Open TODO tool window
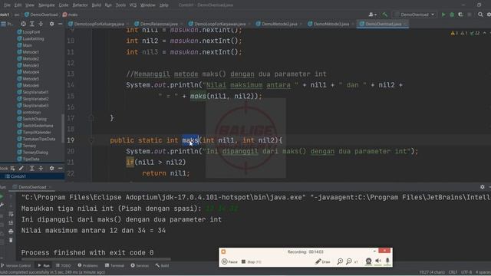 (x=64, y=265)
